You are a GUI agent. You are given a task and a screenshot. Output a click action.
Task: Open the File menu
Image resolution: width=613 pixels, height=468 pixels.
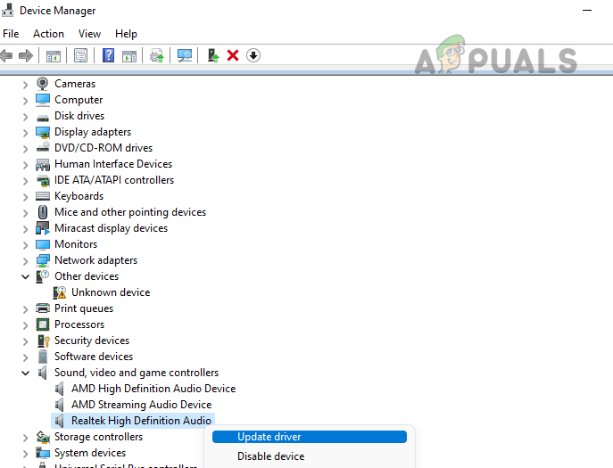11,34
